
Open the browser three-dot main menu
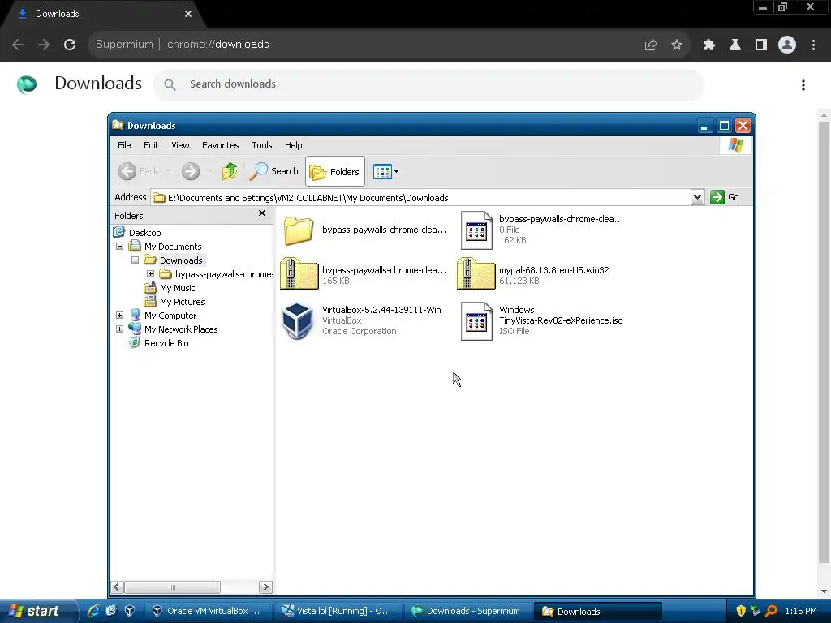pos(813,45)
